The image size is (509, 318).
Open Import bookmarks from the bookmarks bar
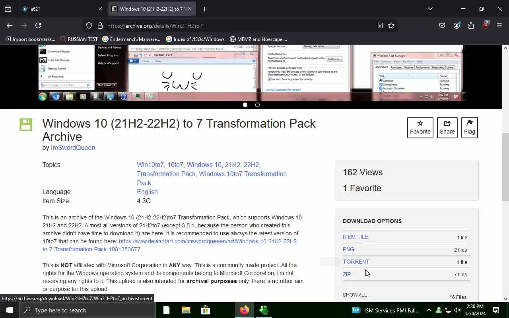(x=30, y=39)
